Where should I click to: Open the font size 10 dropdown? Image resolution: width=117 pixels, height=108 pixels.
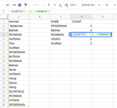coord(110,5)
